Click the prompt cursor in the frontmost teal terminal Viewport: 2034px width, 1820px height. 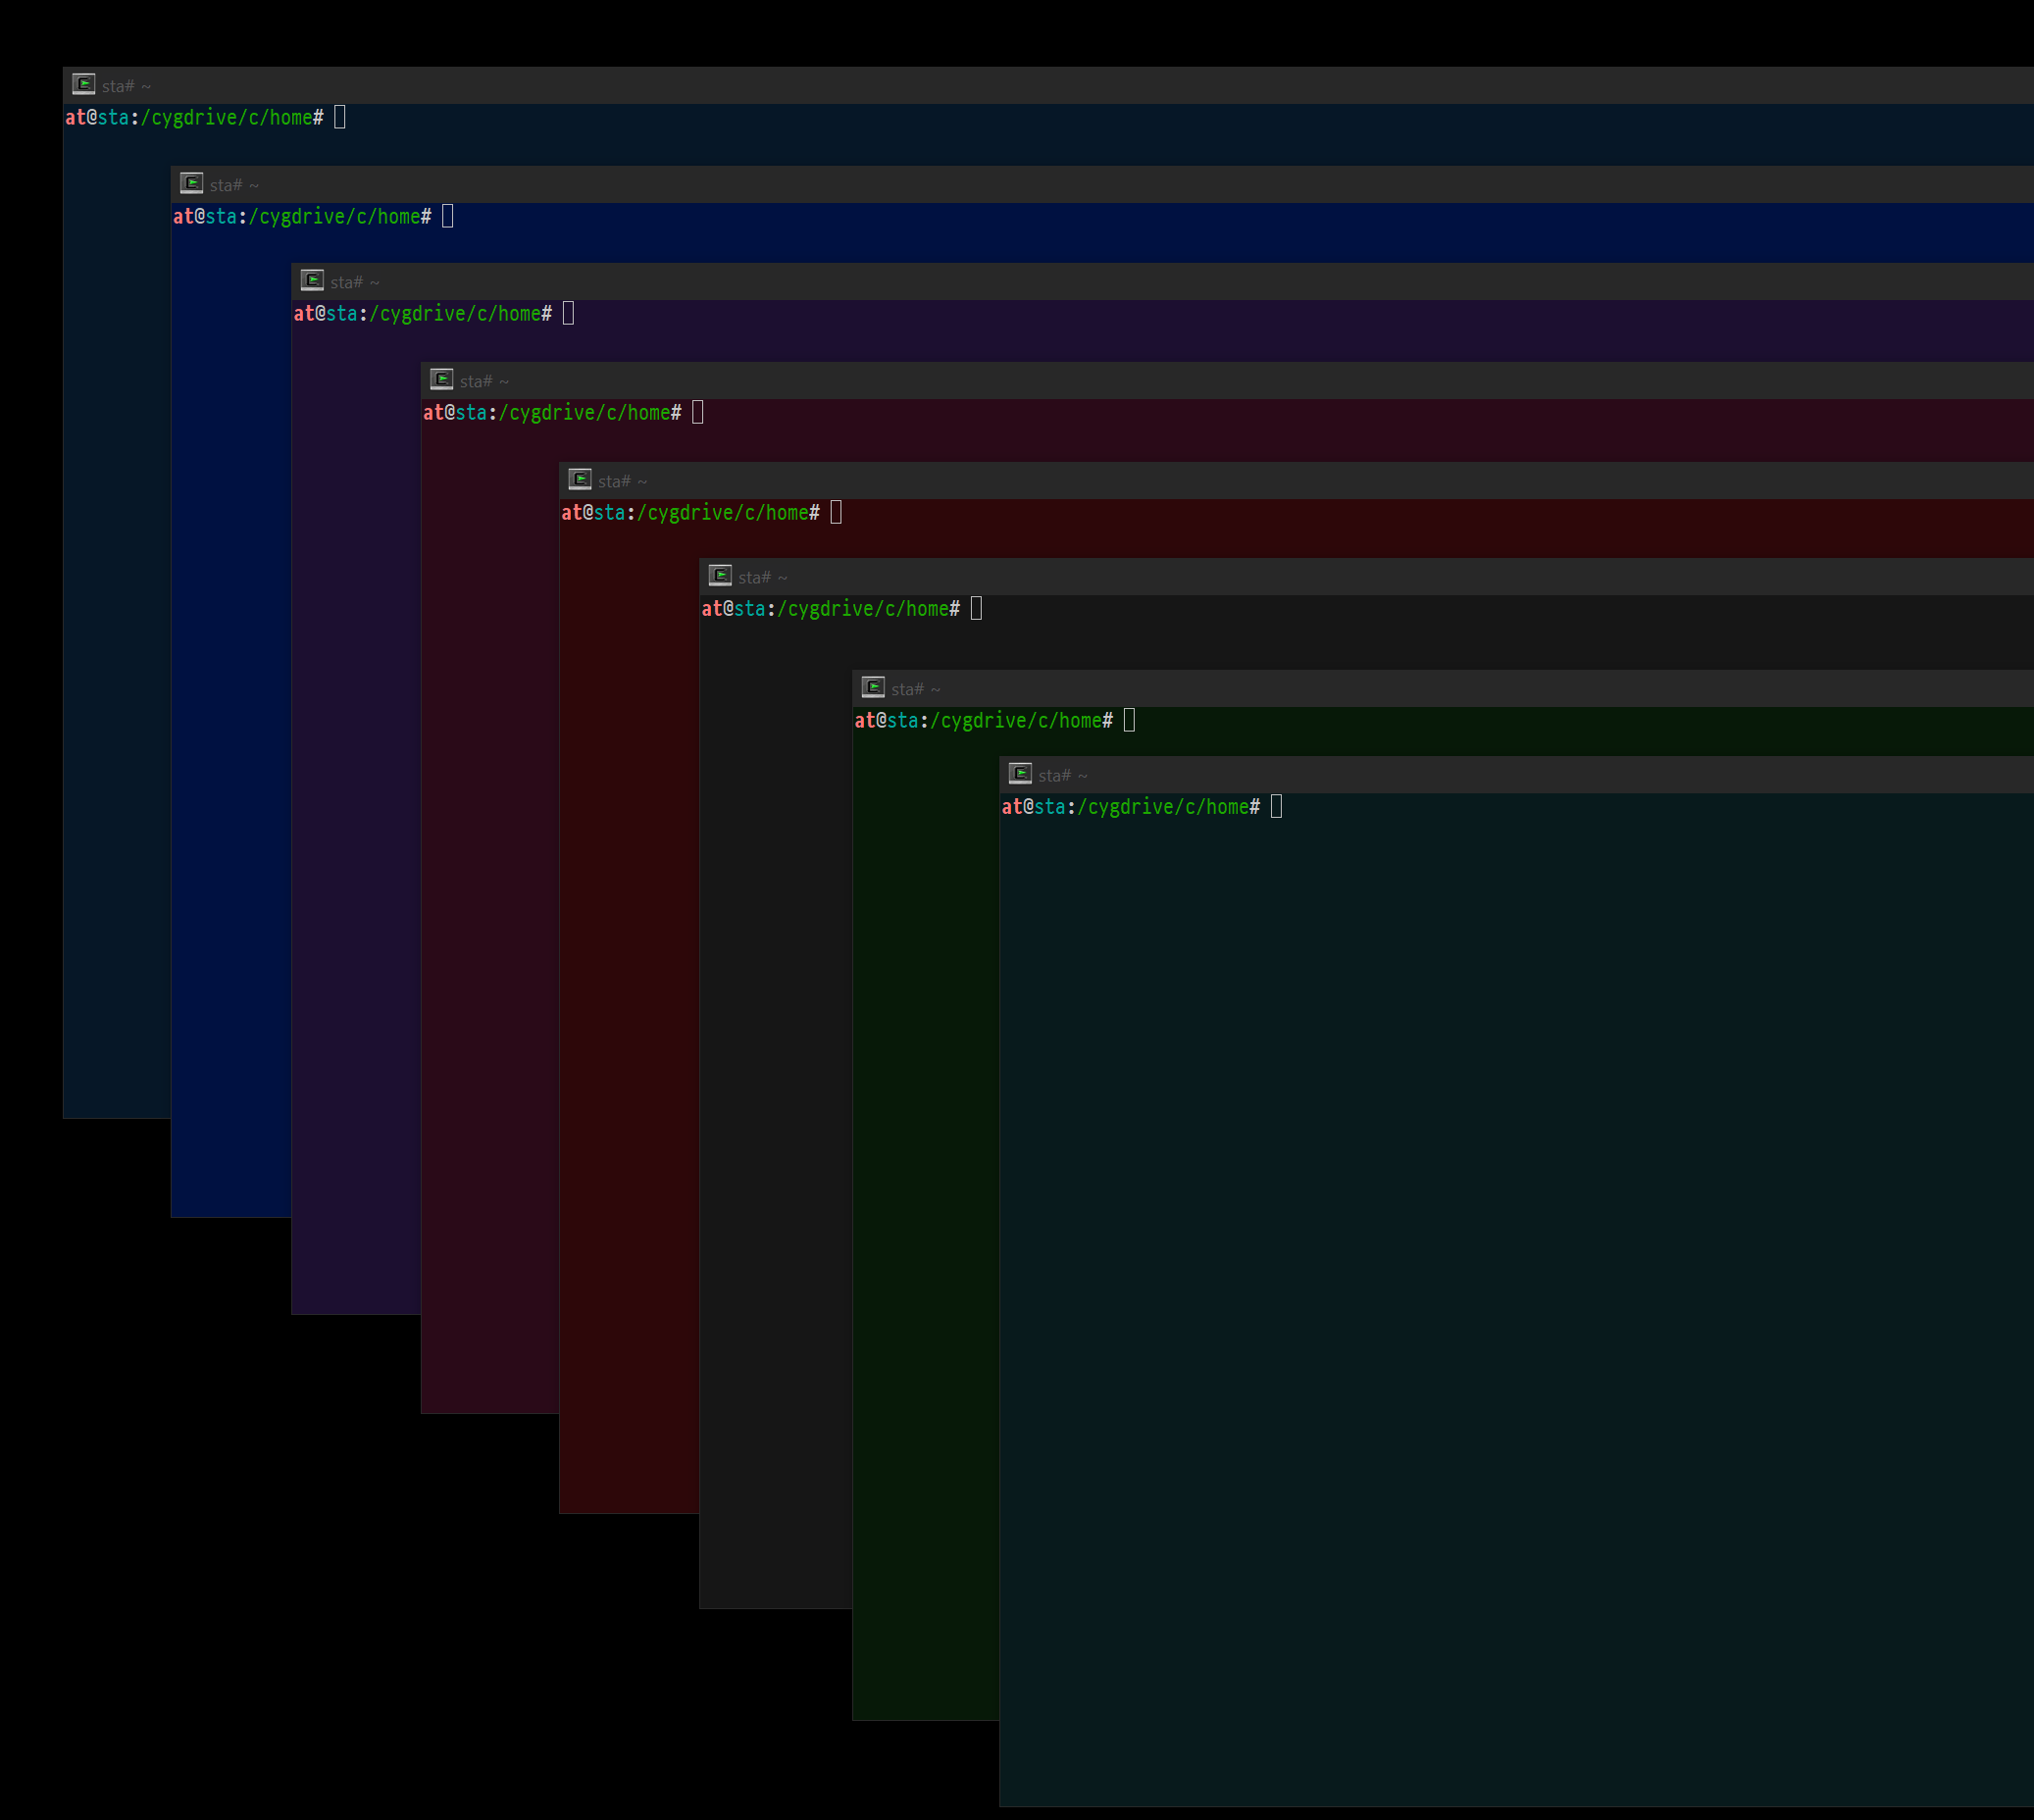(1276, 806)
